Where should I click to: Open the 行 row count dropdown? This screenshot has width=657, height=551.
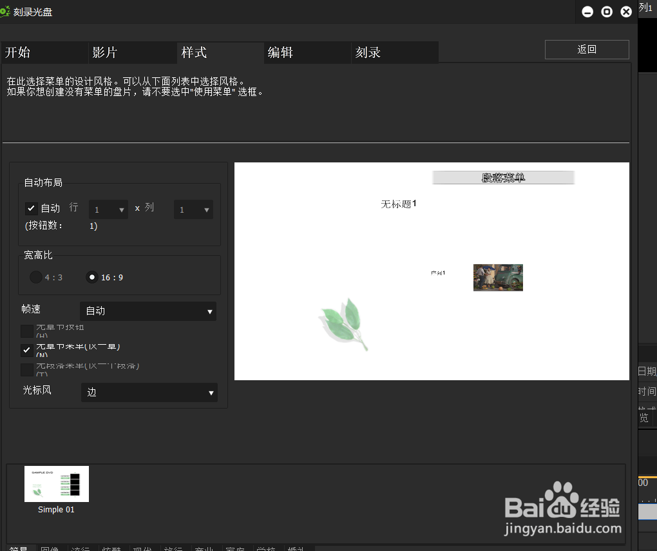coord(108,209)
